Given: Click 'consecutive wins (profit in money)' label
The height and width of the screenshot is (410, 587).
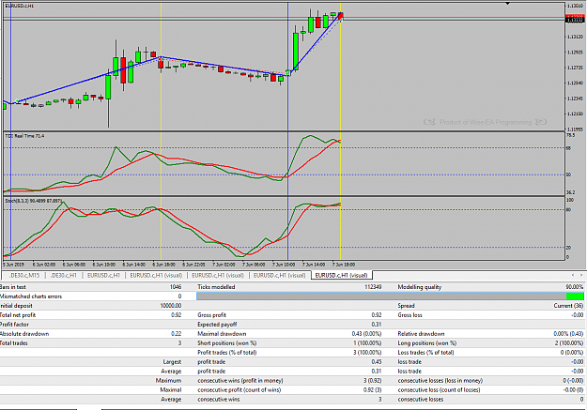Looking at the screenshot, I should click(240, 381).
